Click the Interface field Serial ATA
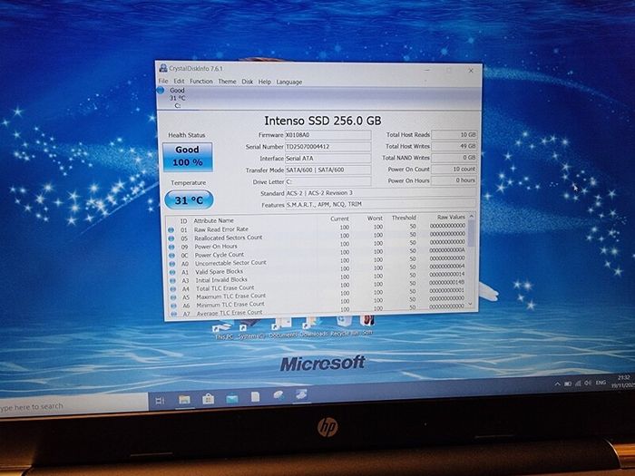 tap(327, 159)
